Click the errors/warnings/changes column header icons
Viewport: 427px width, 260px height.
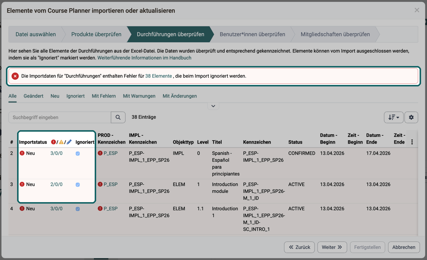click(x=61, y=142)
